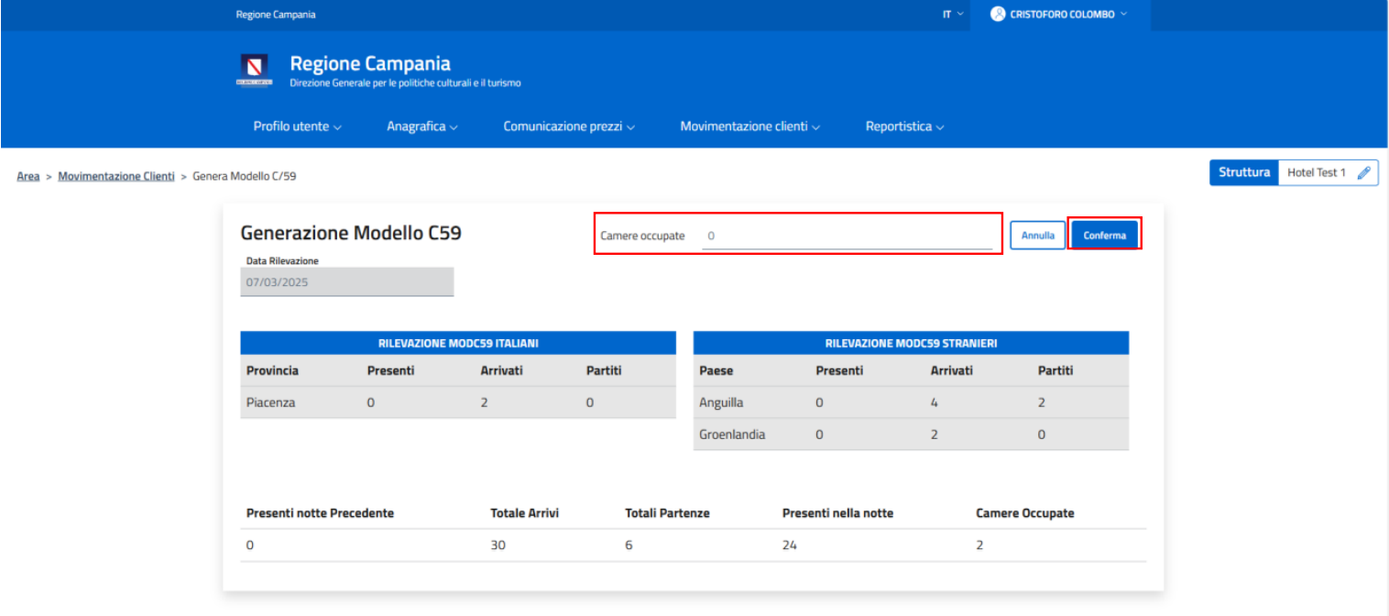Click the Totali Partenze value 6
Viewport: 1389px width, 616px height.
(x=629, y=544)
